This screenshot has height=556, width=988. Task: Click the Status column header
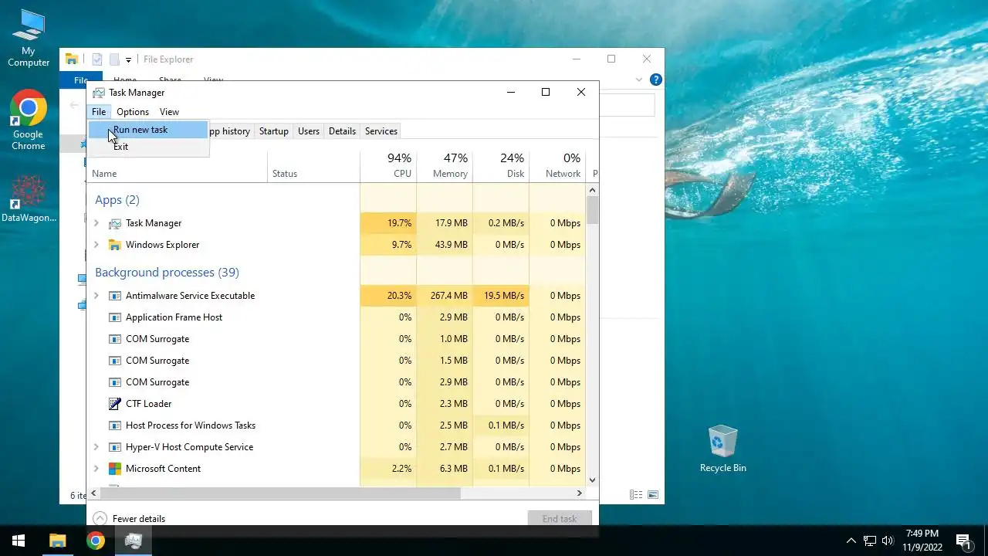point(313,165)
